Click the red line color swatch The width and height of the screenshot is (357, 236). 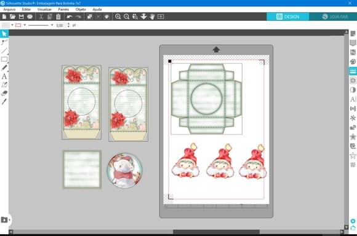coord(18,25)
